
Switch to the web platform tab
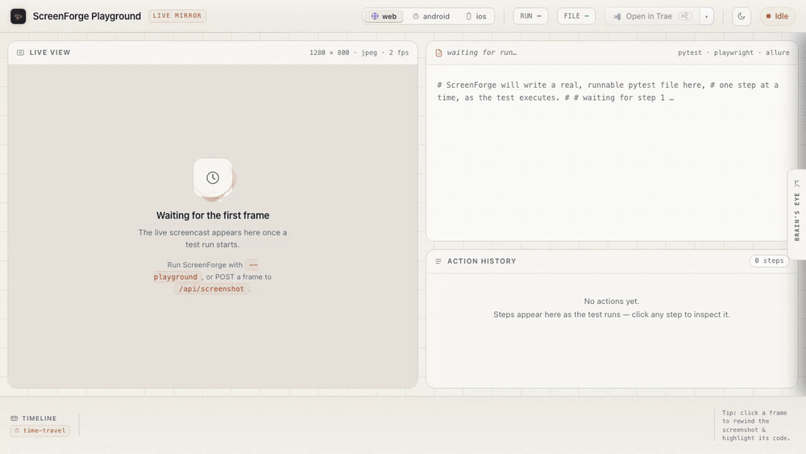[x=384, y=16]
